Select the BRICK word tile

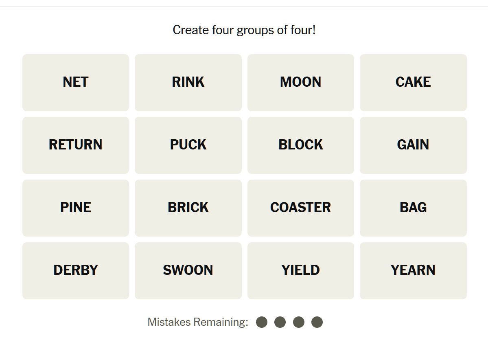[x=188, y=208]
